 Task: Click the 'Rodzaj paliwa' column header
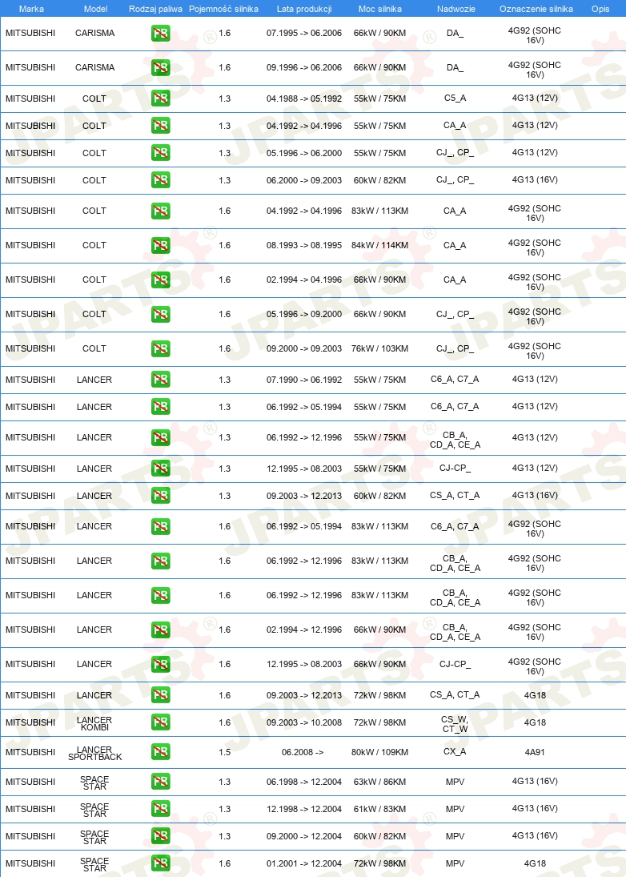click(155, 9)
